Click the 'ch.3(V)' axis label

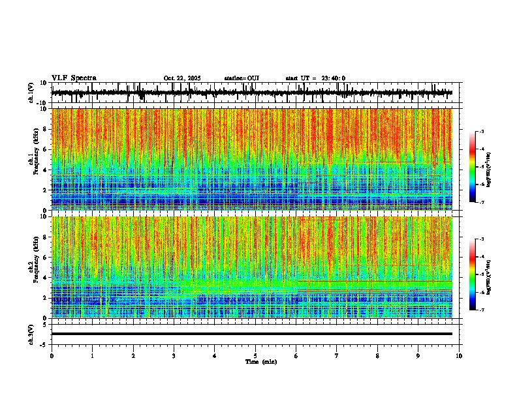click(31, 335)
